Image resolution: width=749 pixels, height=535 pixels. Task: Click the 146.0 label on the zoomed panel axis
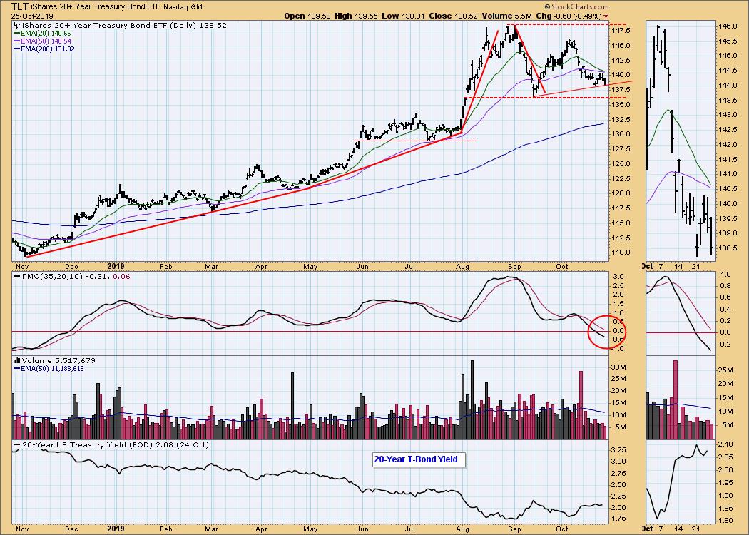pos(729,26)
